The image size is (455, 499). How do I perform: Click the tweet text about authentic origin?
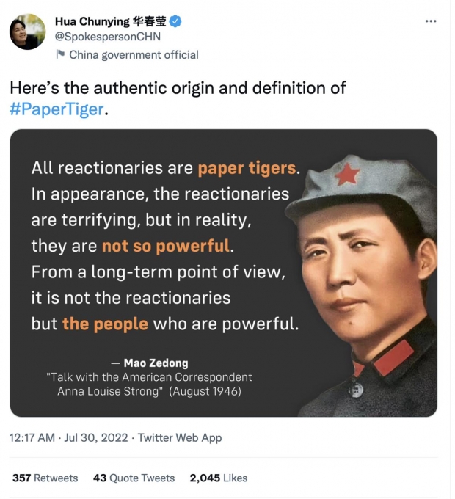point(178,88)
